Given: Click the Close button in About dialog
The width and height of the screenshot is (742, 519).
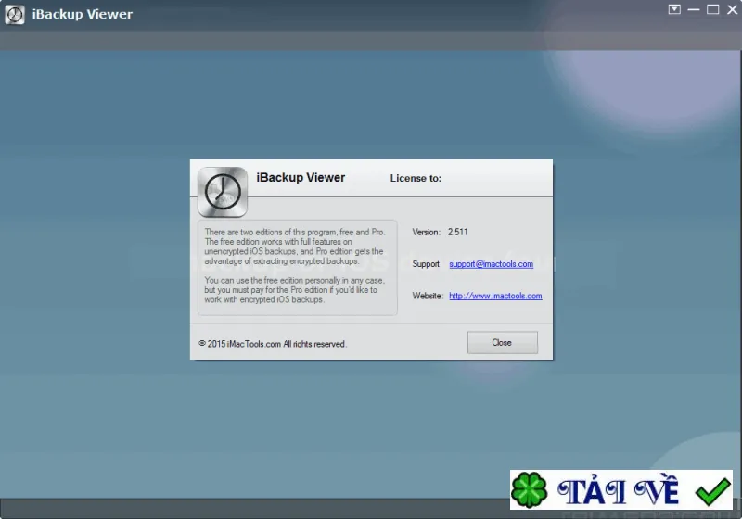Looking at the screenshot, I should 503,342.
